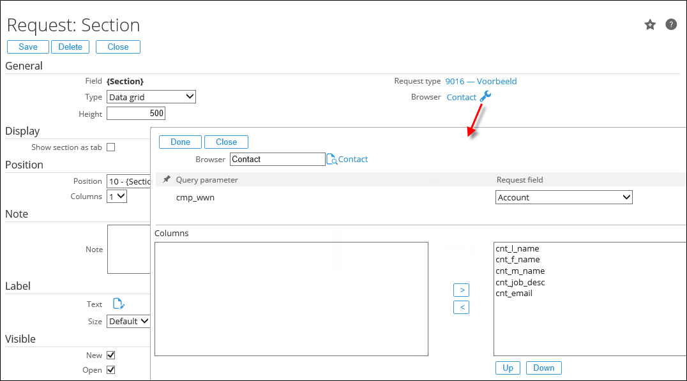
Task: Move column right with the > button
Action: point(461,290)
